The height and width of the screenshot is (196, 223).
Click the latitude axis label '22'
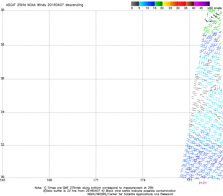[x=2, y=144]
